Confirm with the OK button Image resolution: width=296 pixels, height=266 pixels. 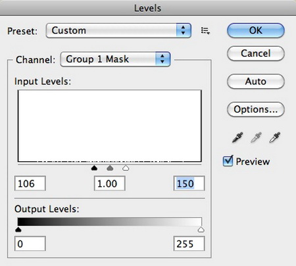[256, 30]
